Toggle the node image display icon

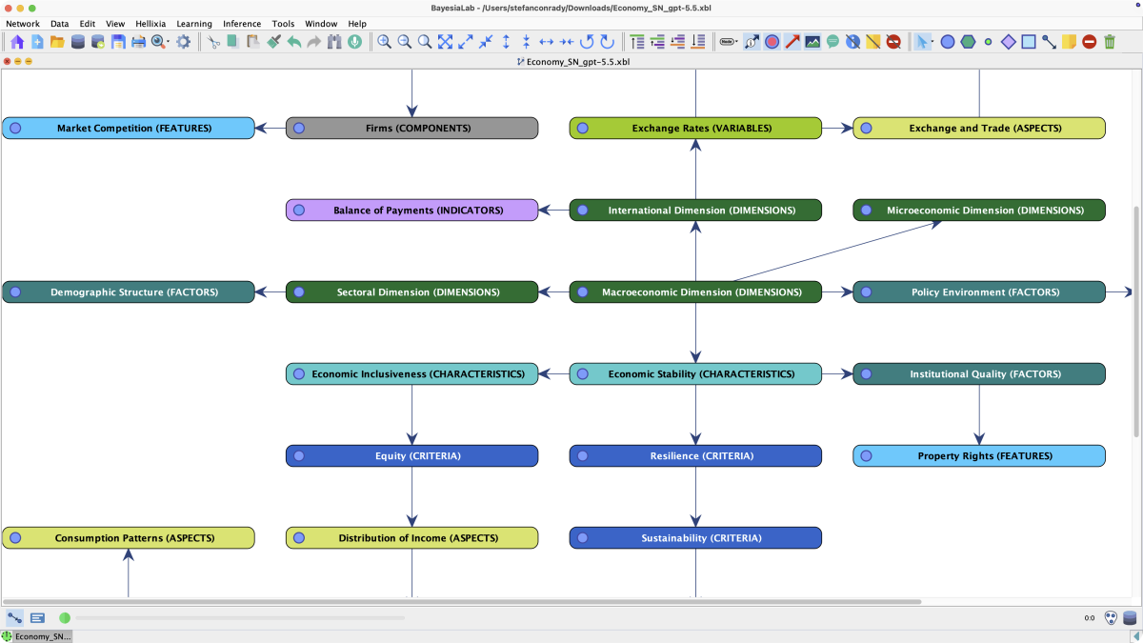[x=812, y=42]
